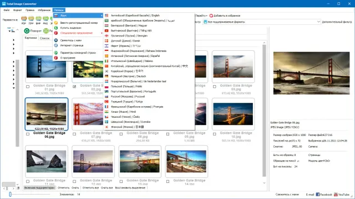Click the green icon for Параметры командной строки
This screenshot has width=355, height=199.
[56, 53]
